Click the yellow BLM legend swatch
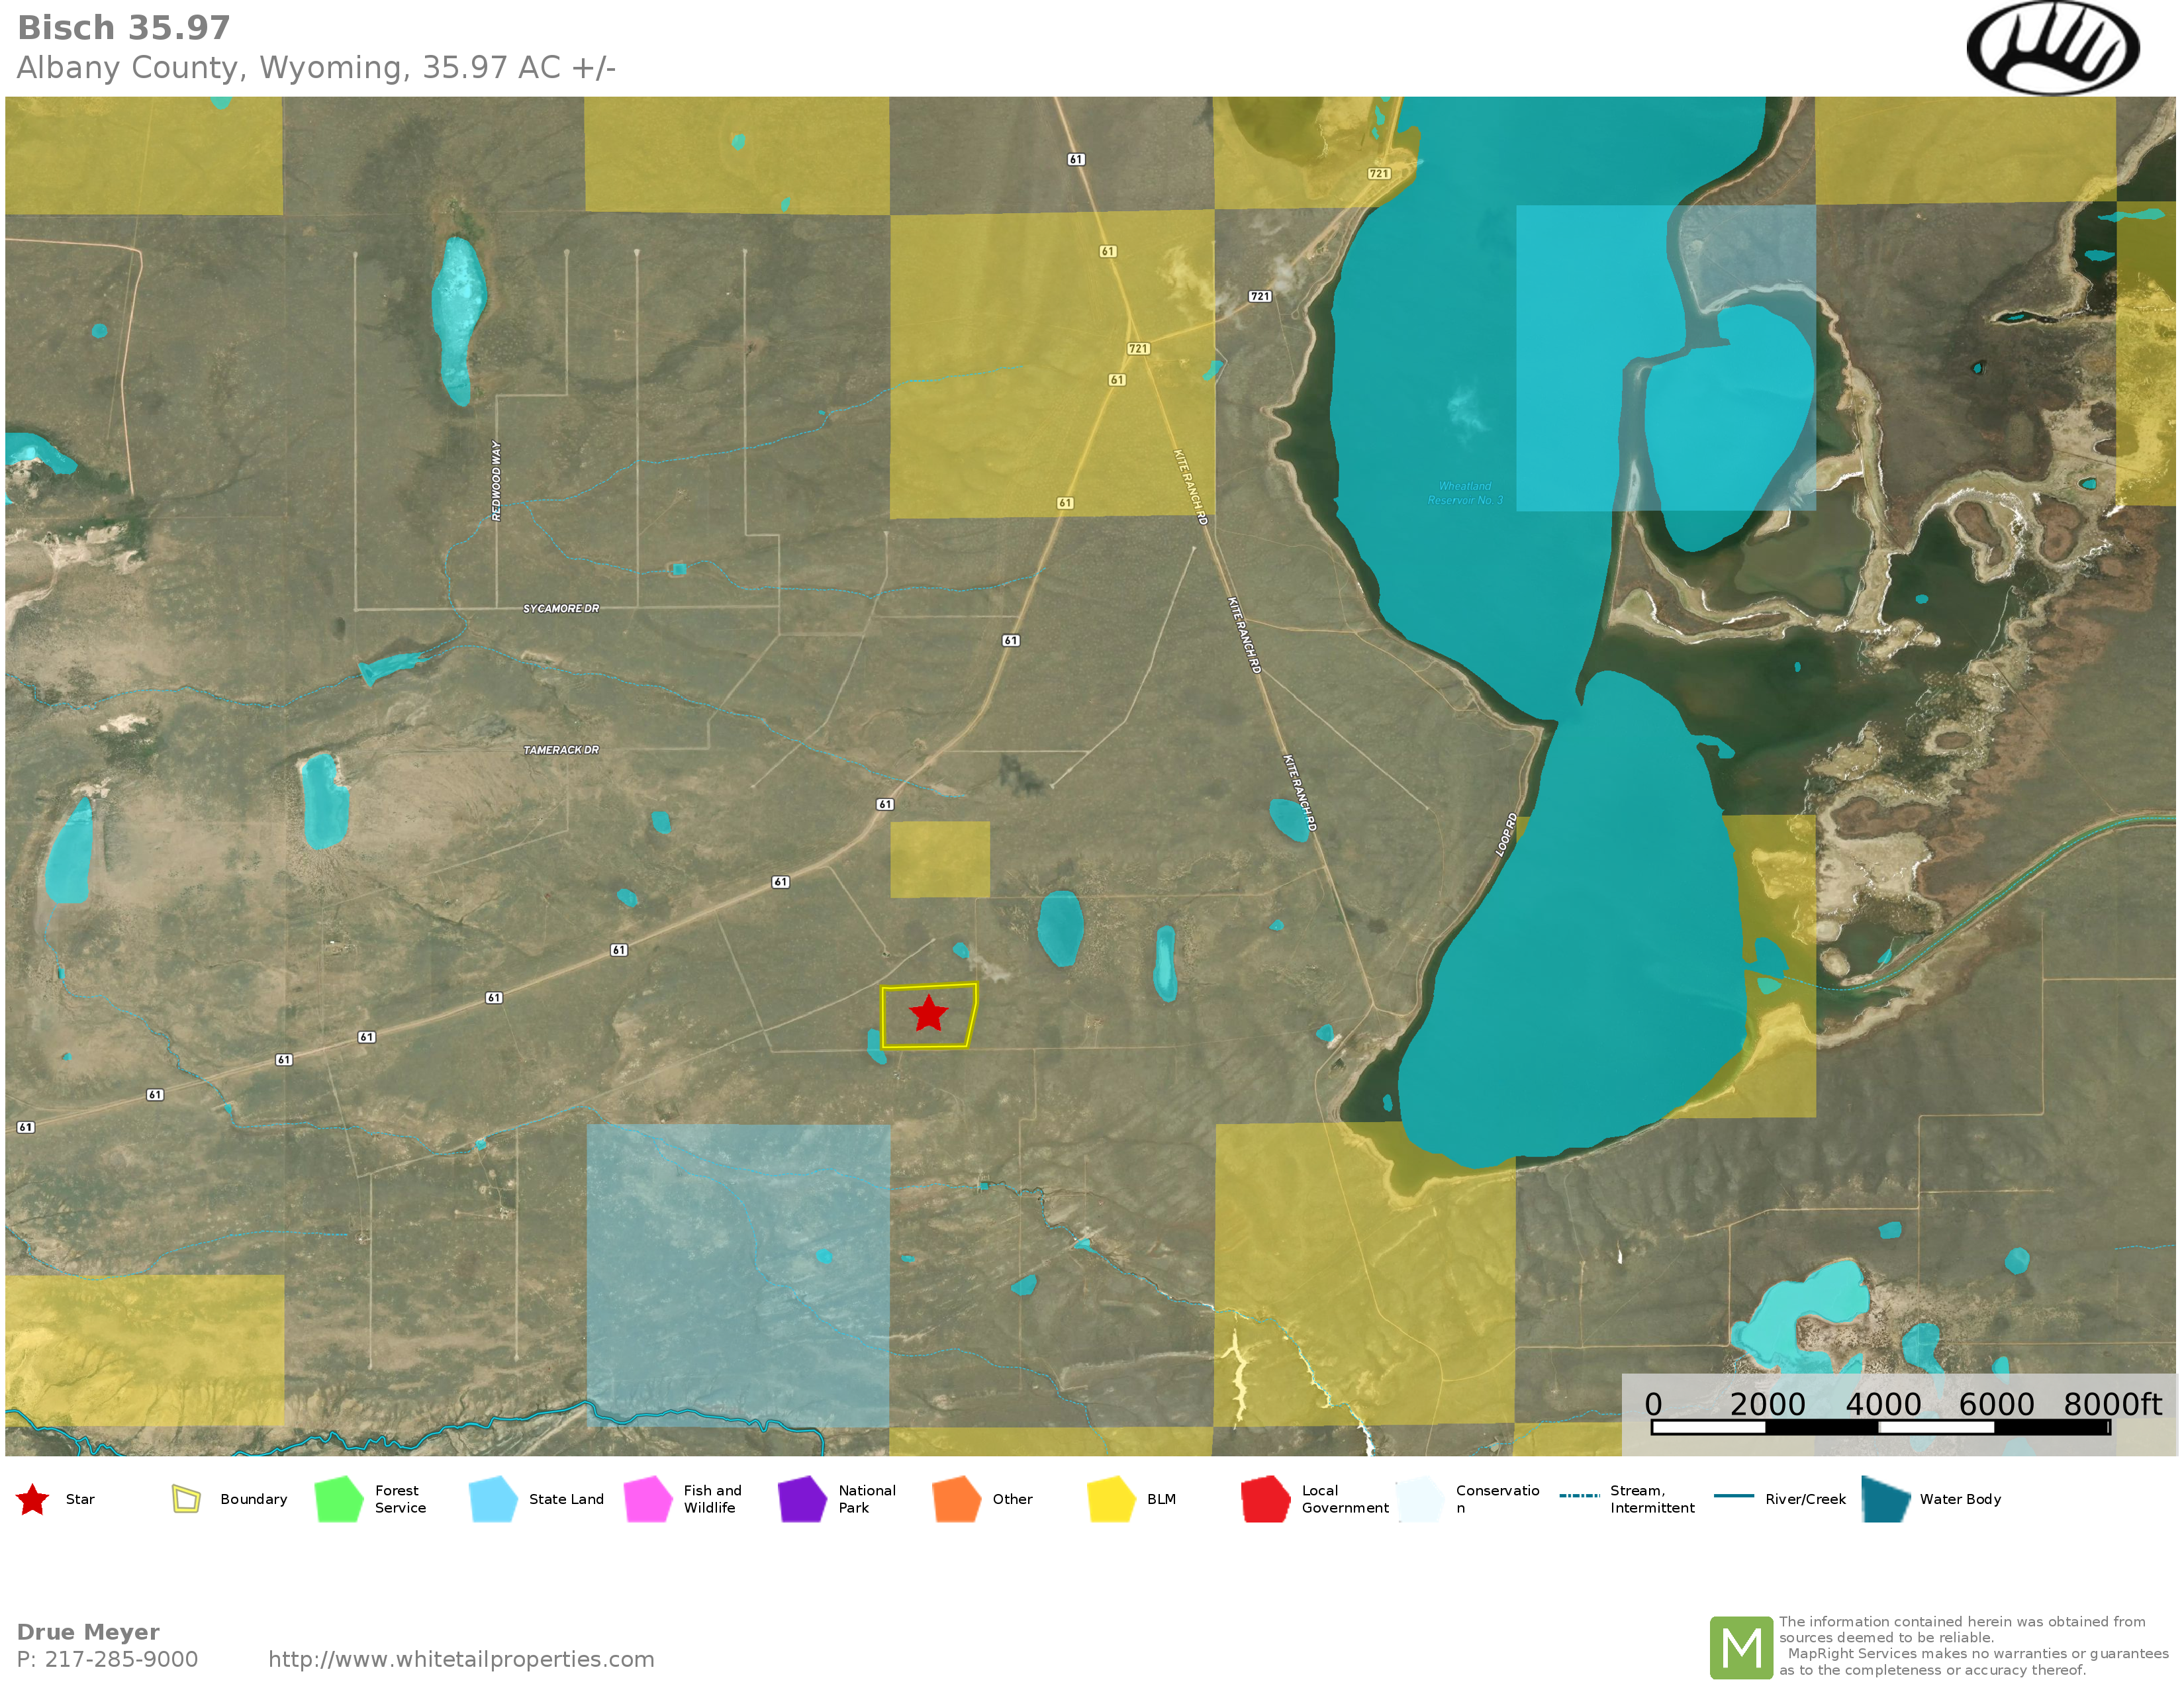Image resolution: width=2184 pixels, height=1688 pixels. 1110,1499
